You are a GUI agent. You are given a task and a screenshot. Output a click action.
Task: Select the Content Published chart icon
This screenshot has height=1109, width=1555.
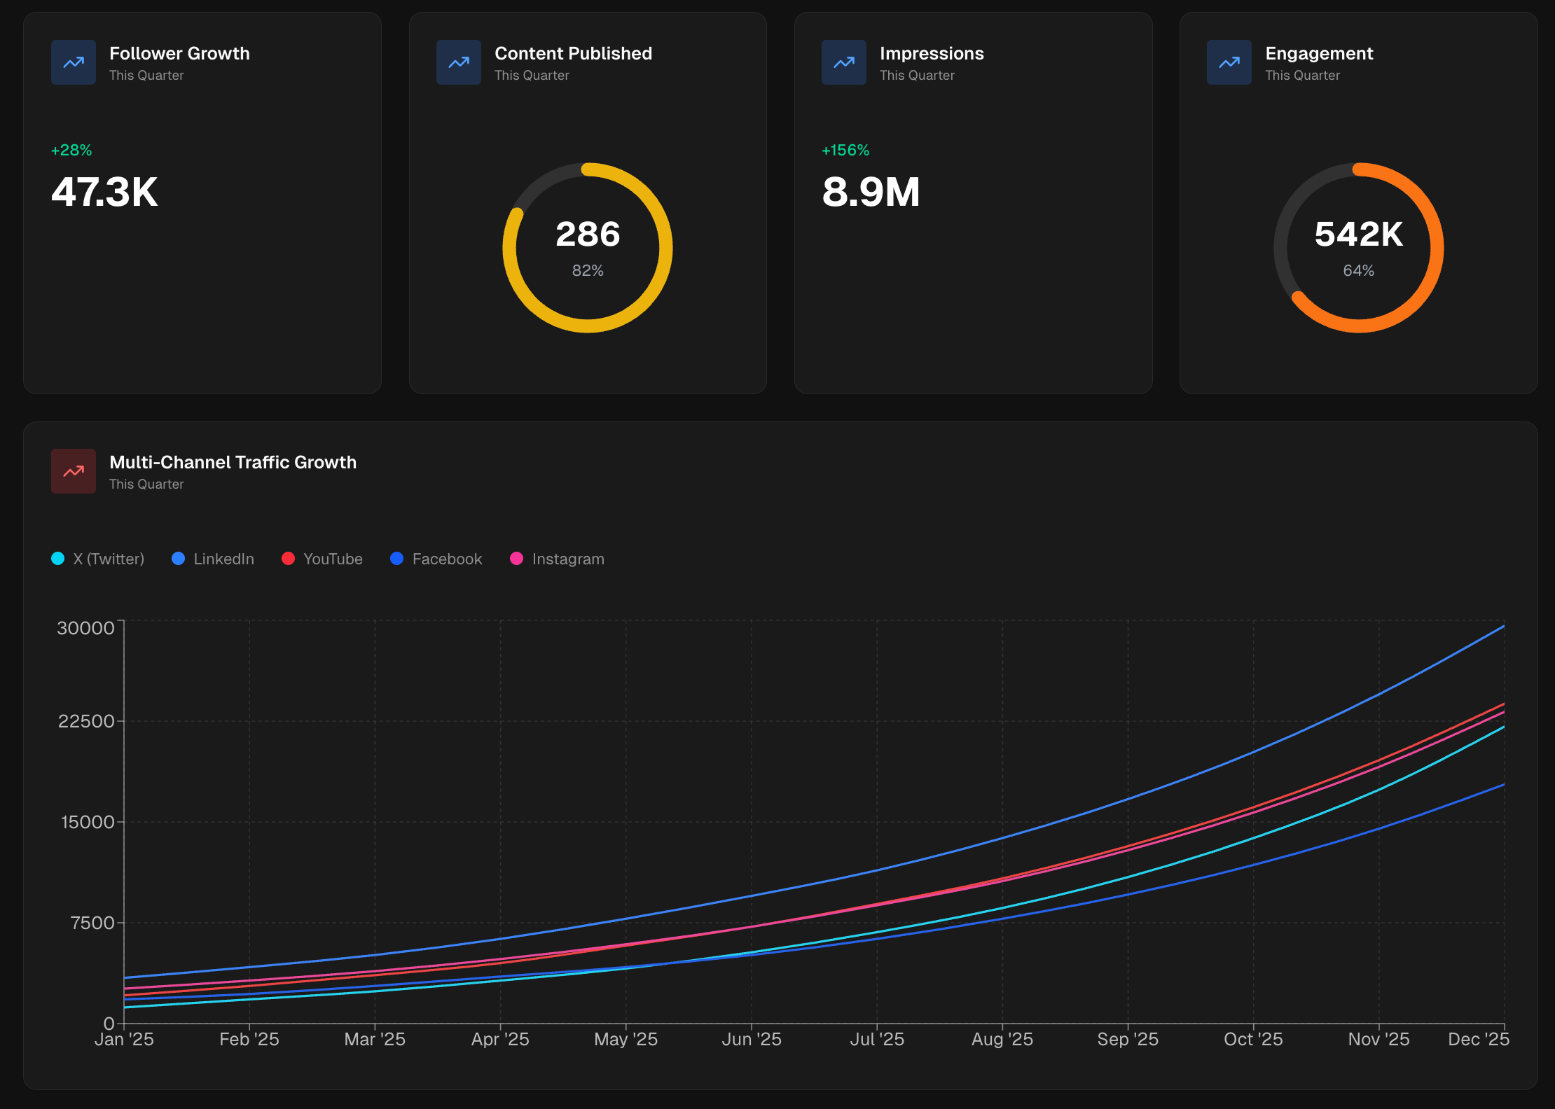tap(458, 62)
